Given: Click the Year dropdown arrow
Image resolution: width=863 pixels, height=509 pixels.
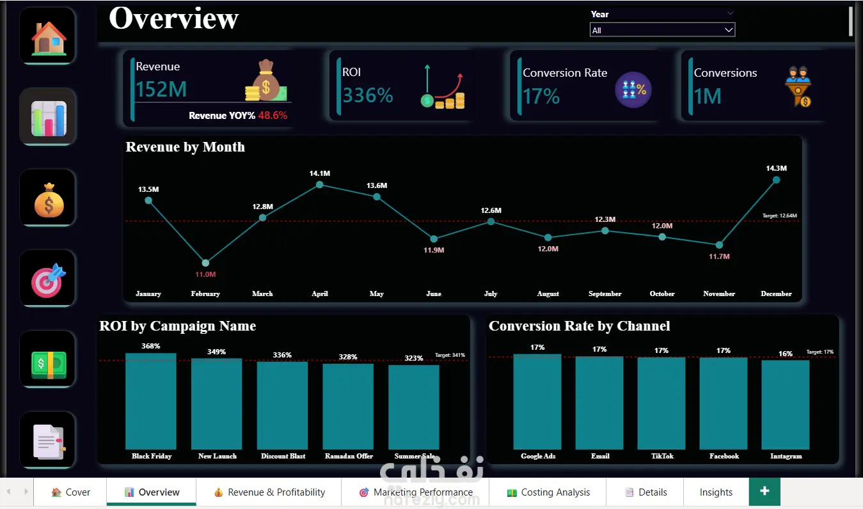Looking at the screenshot, I should [x=728, y=30].
